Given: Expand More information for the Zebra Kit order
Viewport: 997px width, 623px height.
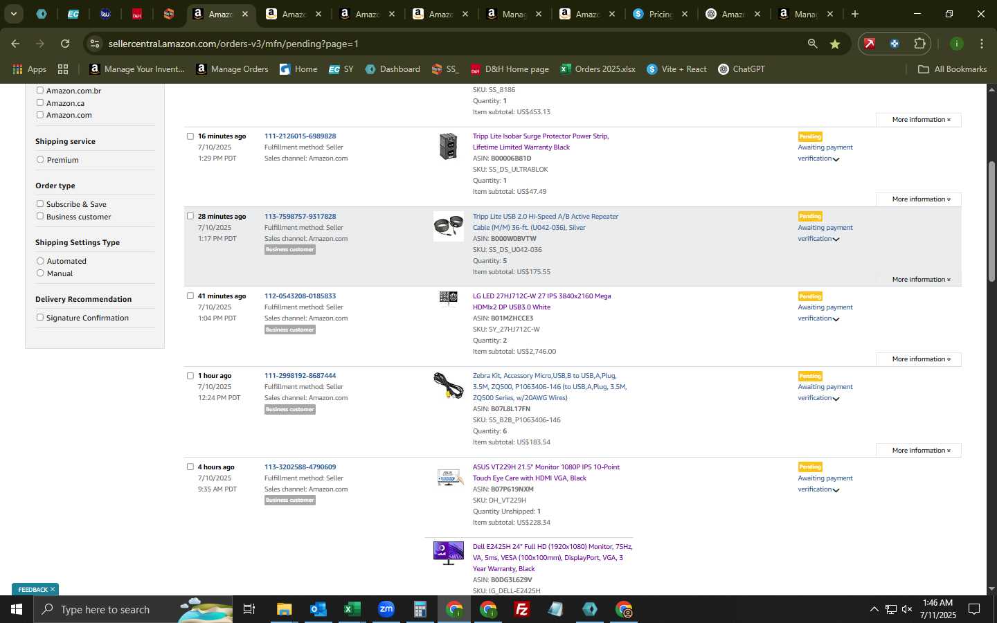Looking at the screenshot, I should (x=918, y=451).
